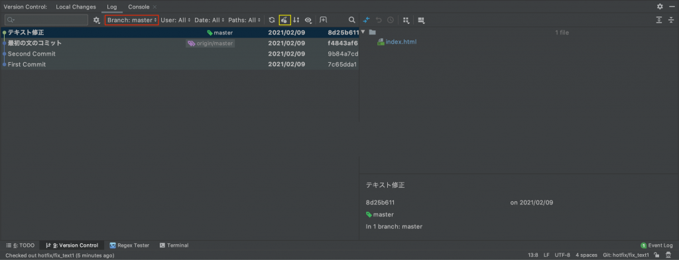Select the First Commit row
This screenshot has height=260, width=679.
(180, 64)
